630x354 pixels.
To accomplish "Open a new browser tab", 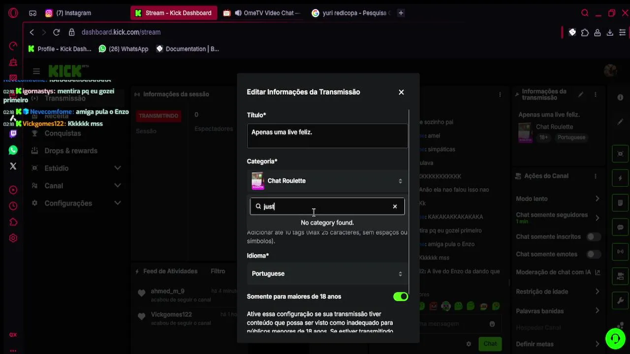I will (401, 13).
